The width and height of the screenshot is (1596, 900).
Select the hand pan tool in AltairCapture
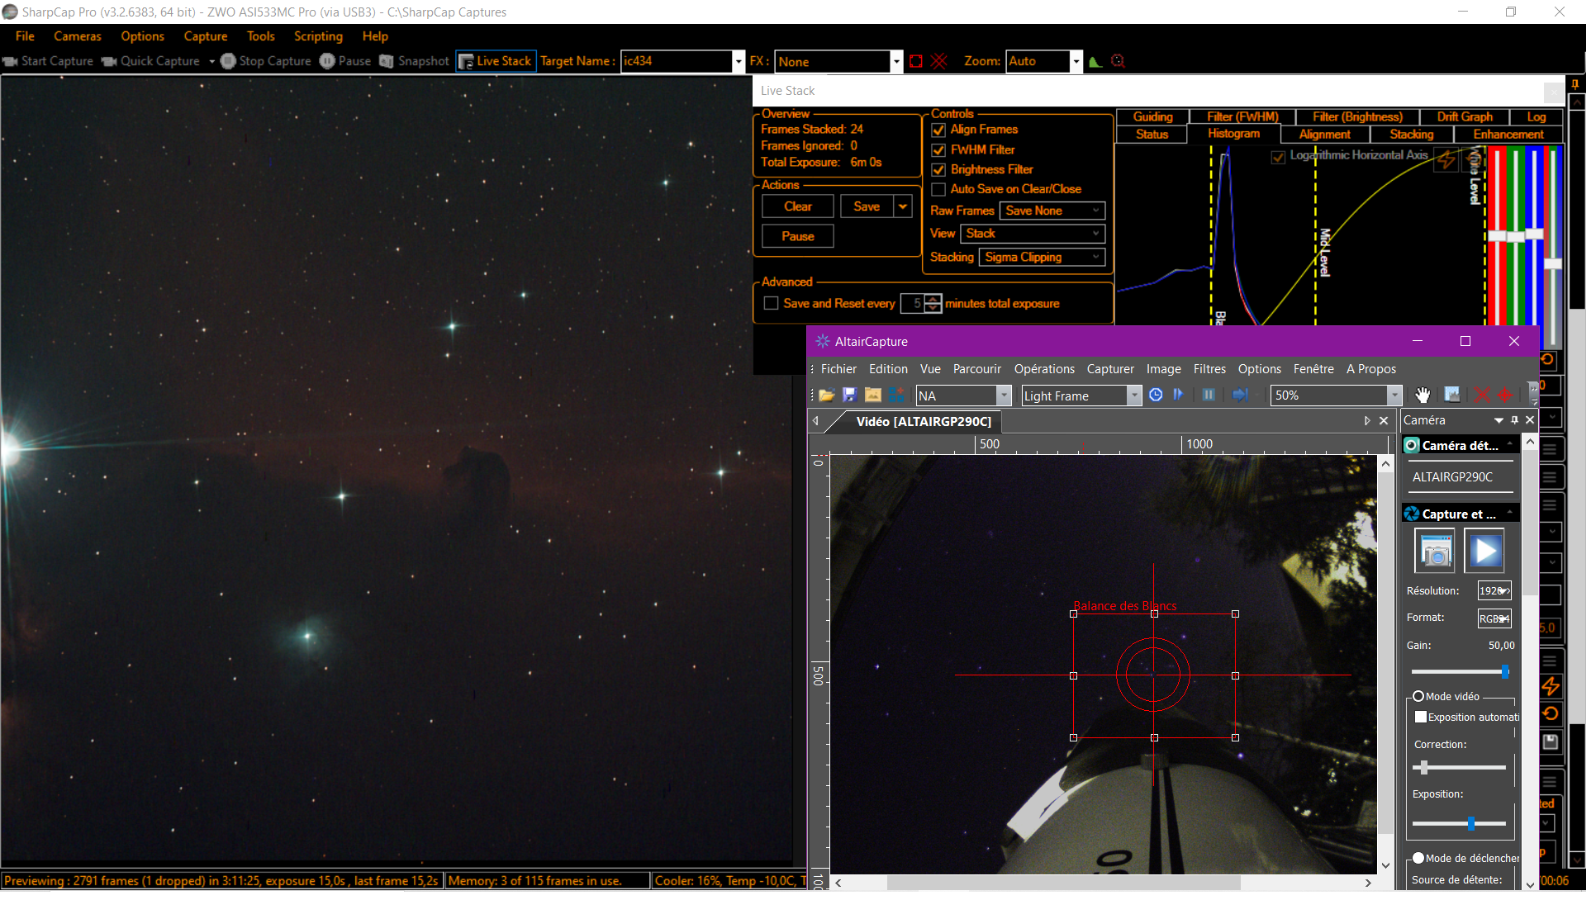[1423, 396]
